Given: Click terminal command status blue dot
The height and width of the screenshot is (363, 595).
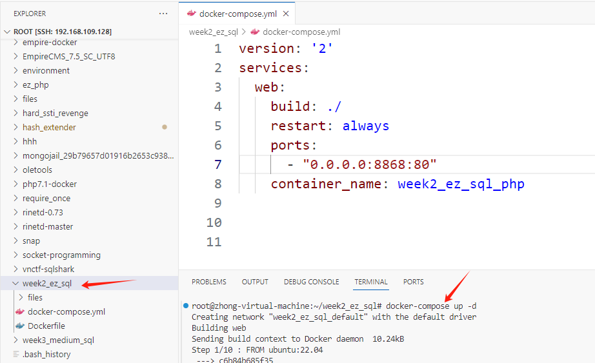Looking at the screenshot, I should click(186, 305).
